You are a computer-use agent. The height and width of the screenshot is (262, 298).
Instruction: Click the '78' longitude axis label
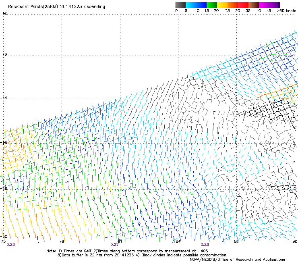click(x=62, y=241)
